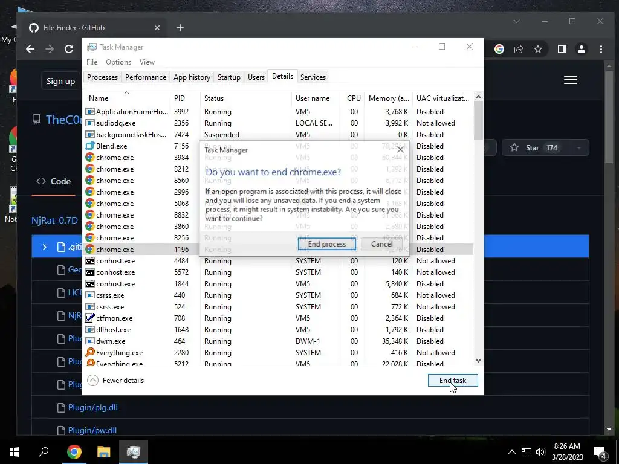Open Plugin/plg.dll file link
Viewport: 619px width, 464px height.
pos(92,407)
